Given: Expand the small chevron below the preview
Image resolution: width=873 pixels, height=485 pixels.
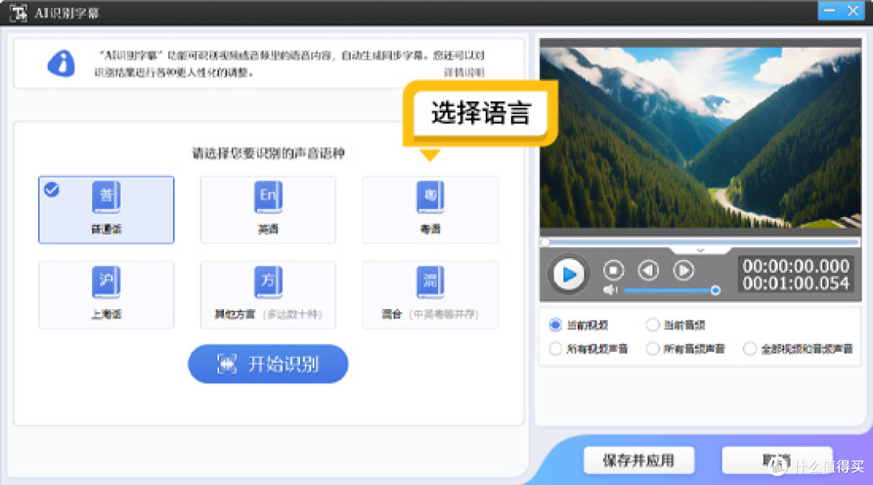Looking at the screenshot, I should coord(700,250).
